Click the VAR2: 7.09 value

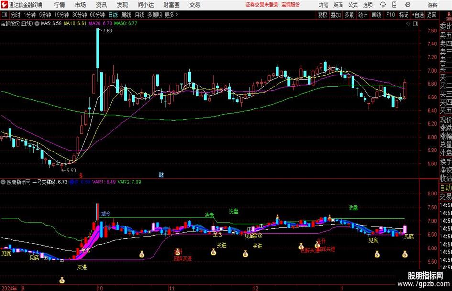(129, 182)
